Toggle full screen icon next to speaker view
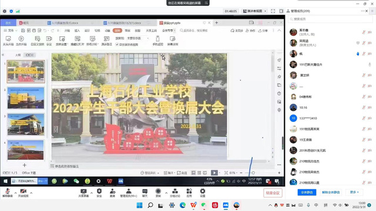Screen dimensions: 376x211 click(x=273, y=11)
